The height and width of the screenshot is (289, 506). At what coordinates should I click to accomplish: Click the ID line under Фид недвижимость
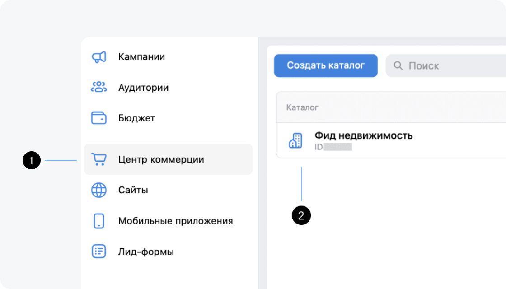(333, 147)
